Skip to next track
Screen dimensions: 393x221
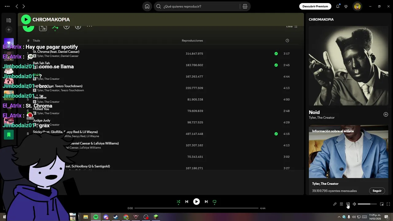(206, 202)
